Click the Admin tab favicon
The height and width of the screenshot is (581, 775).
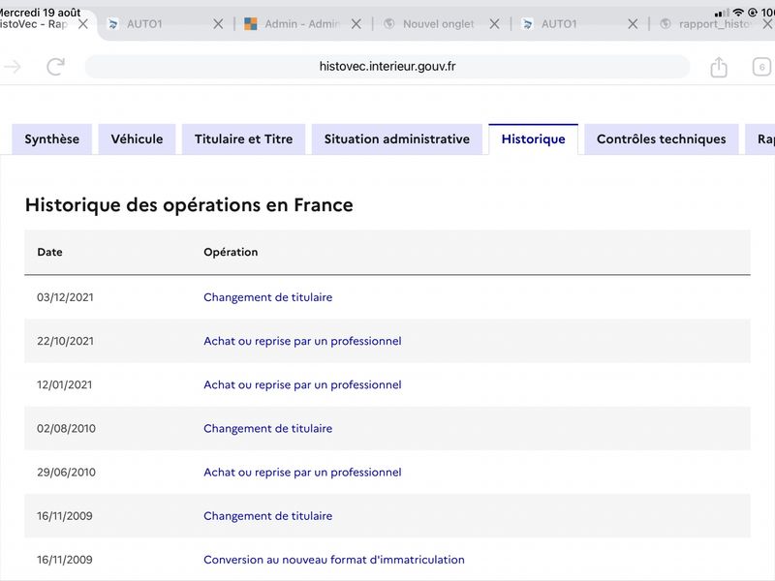(x=251, y=23)
